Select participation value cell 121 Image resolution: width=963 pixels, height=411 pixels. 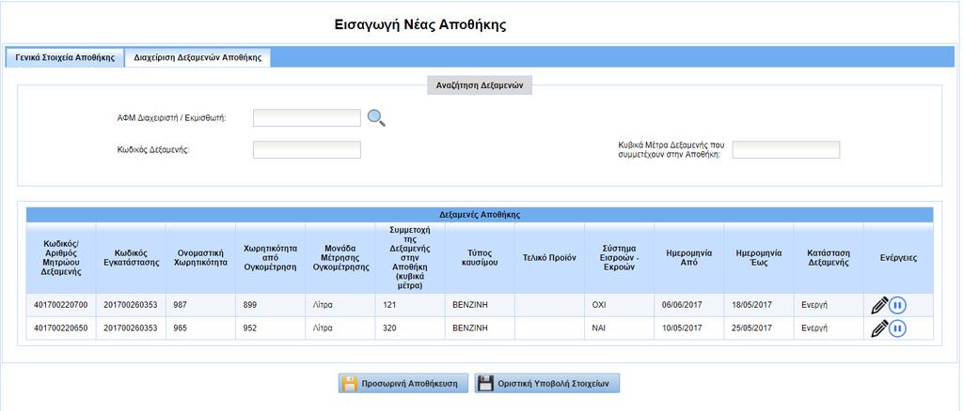point(410,305)
